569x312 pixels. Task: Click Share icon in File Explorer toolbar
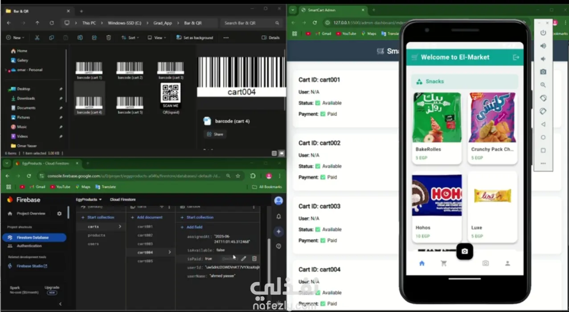(94, 38)
